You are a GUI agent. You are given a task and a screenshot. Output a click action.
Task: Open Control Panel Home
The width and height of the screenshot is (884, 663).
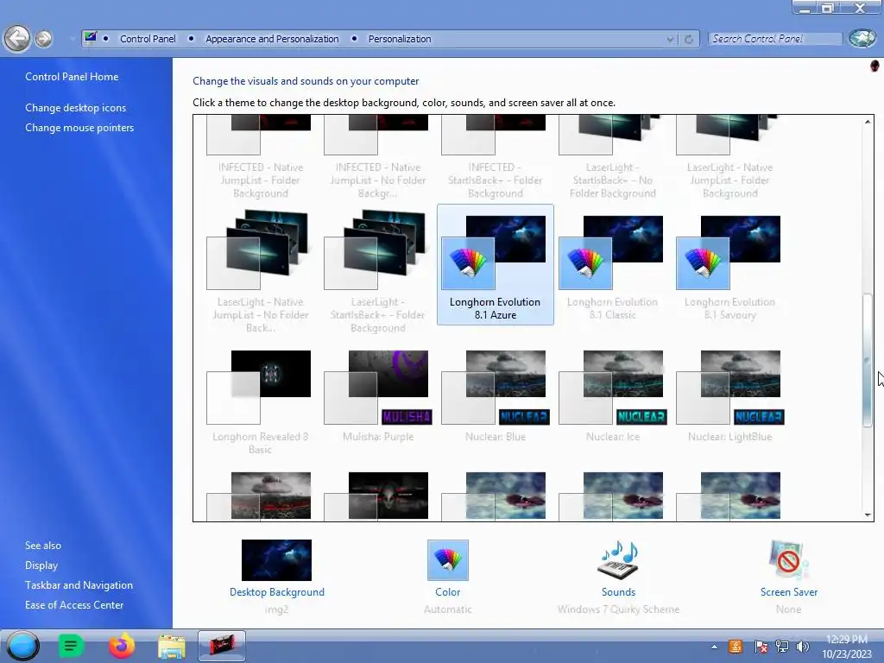(72, 77)
